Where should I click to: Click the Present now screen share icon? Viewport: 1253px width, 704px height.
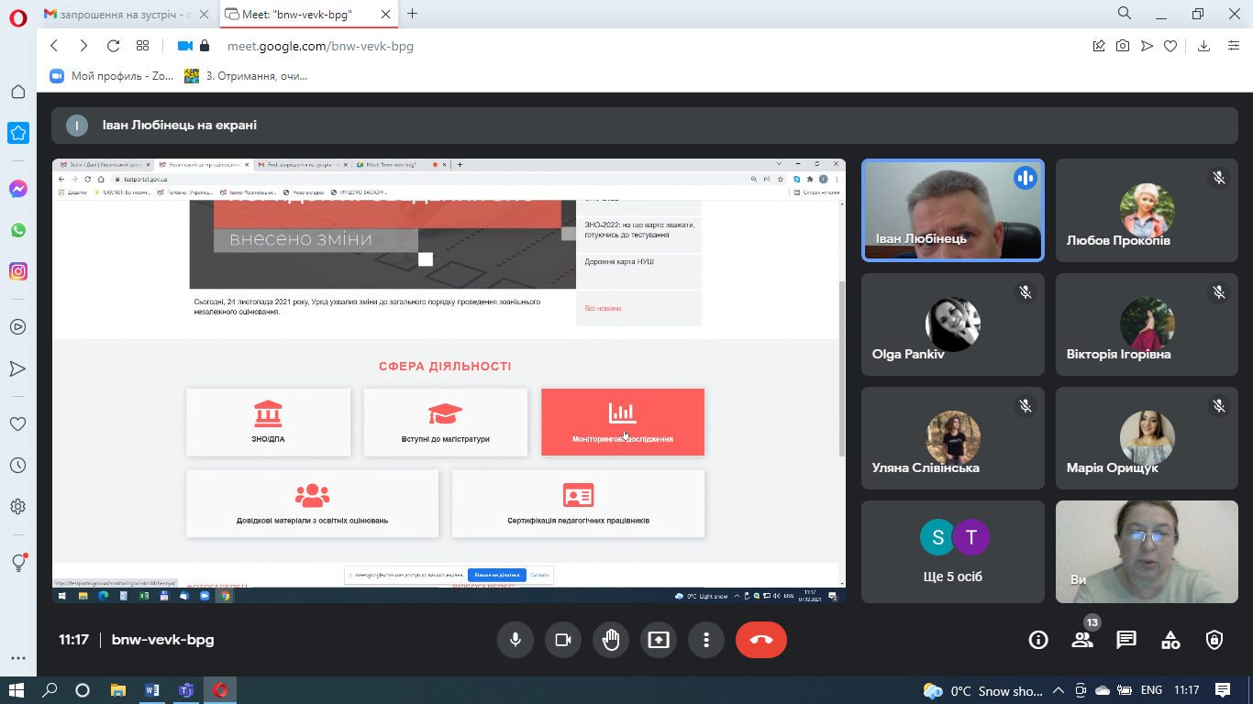pos(659,640)
